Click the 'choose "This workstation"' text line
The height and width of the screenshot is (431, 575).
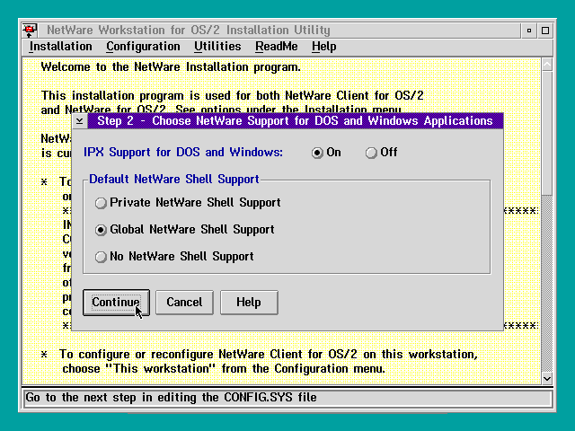pyautogui.click(x=224, y=369)
